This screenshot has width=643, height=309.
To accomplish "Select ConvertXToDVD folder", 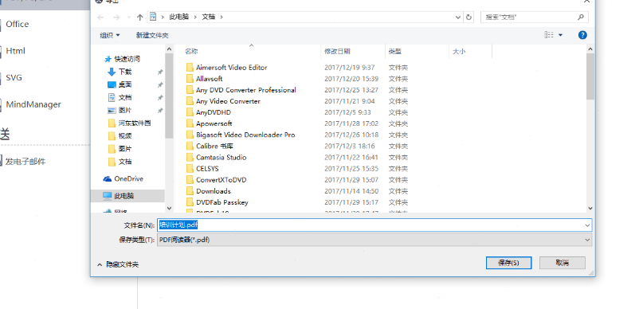I will click(221, 180).
